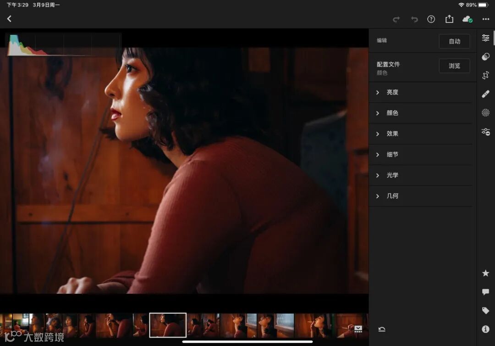Open the Masking dotted-circle tool
The image size is (495, 346).
pos(485,112)
